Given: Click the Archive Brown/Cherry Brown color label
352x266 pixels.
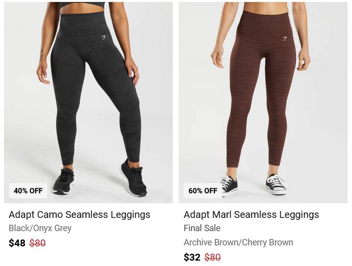Looking at the screenshot, I should point(238,242).
